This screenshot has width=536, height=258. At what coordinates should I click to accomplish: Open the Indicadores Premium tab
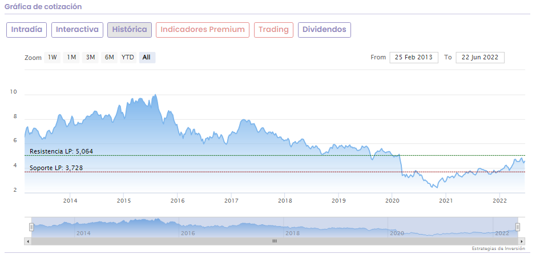tap(203, 30)
